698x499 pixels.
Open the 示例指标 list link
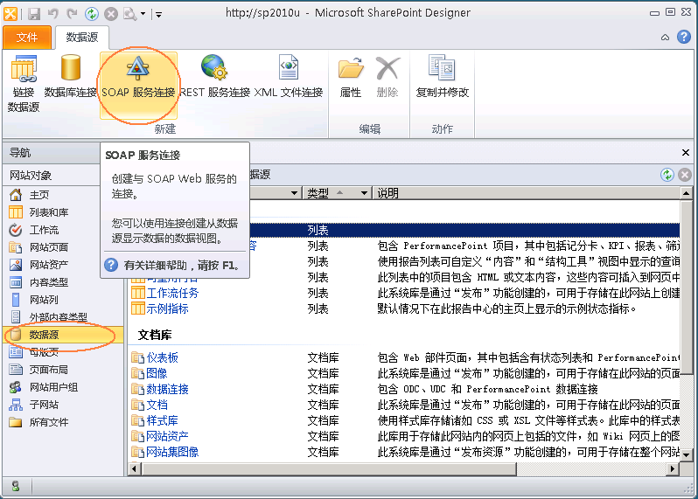167,308
